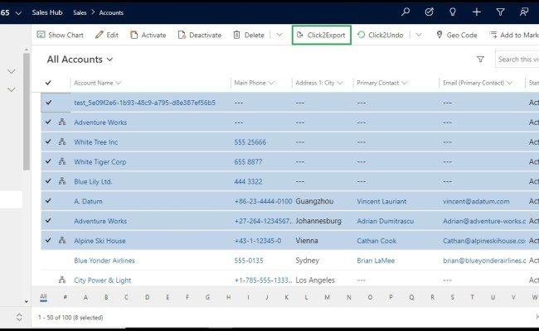Open Email (Primary Contact) column menu

point(478,83)
